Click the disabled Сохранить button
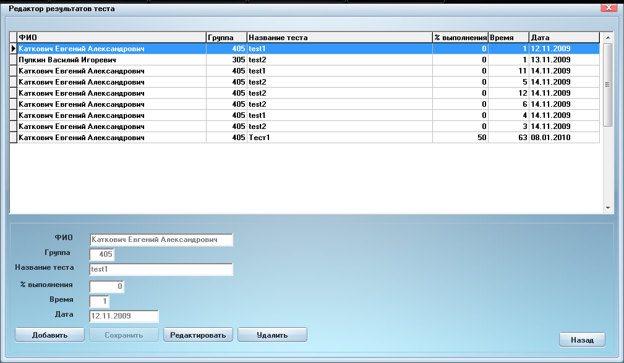The height and width of the screenshot is (363, 624). coord(124,335)
